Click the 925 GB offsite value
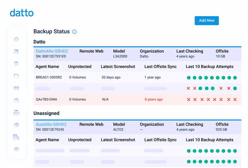This screenshot has height=168, width=248. pos(221,130)
